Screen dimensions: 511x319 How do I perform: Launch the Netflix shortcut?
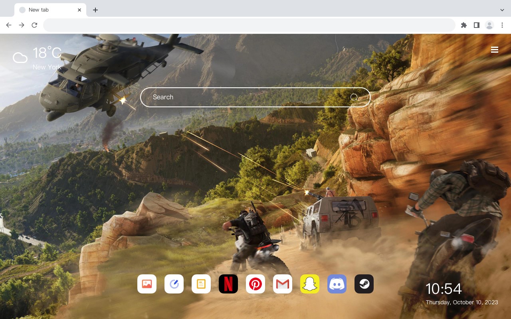point(228,284)
